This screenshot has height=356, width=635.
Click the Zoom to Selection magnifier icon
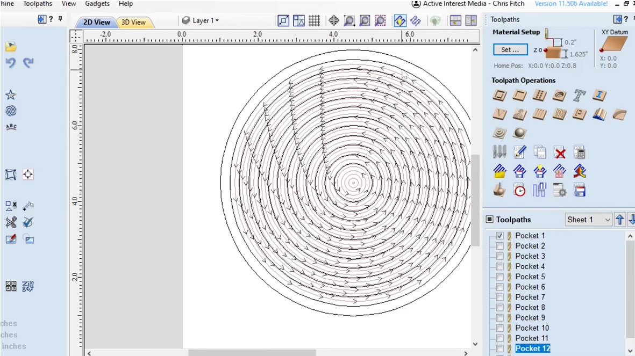click(380, 21)
